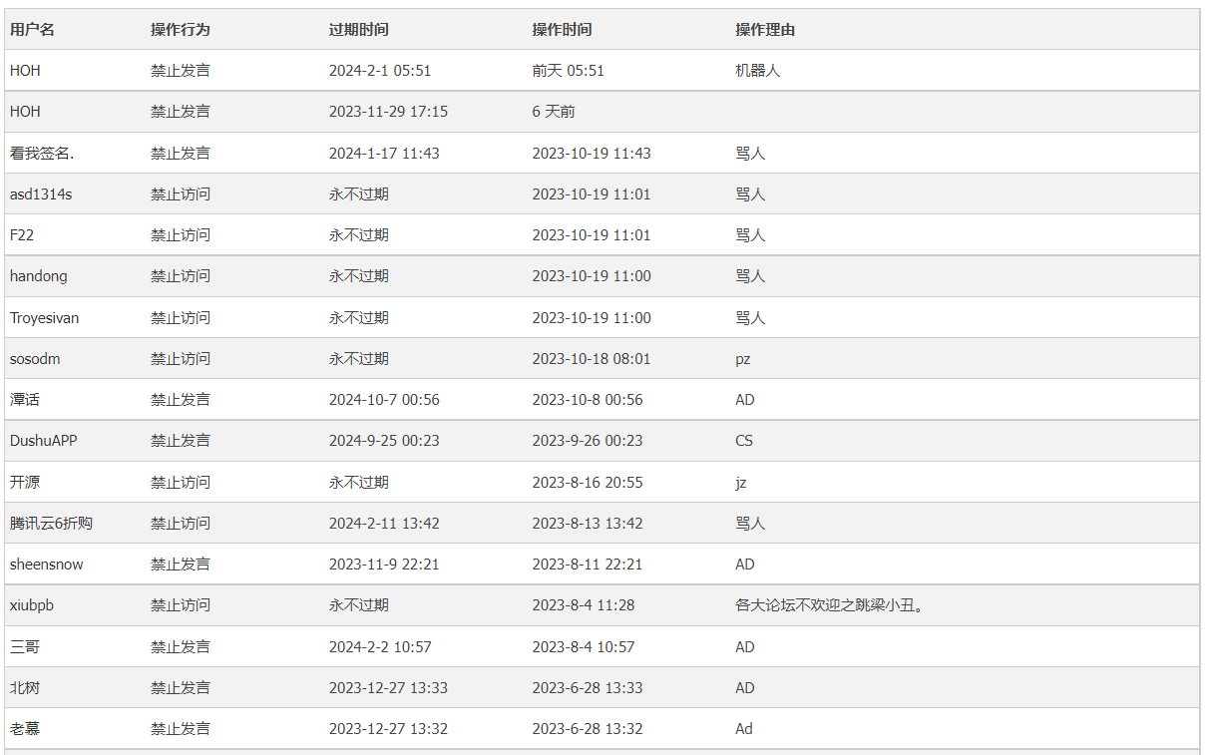Click username 老慕 in the last row
1206x755 pixels.
[25, 729]
